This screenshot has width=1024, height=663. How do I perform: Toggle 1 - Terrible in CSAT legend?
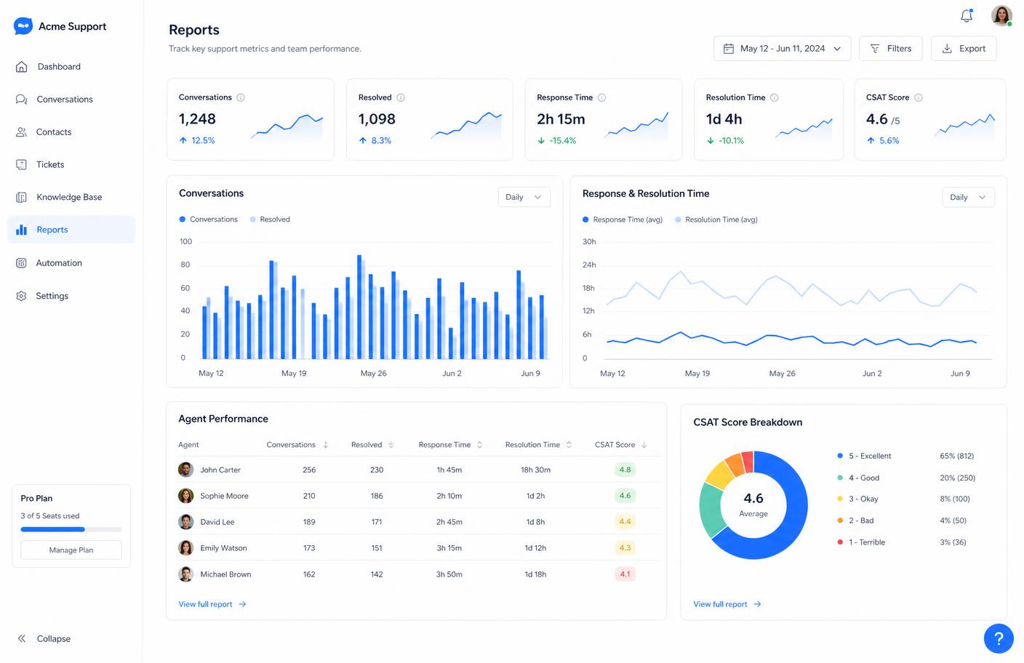click(x=861, y=542)
